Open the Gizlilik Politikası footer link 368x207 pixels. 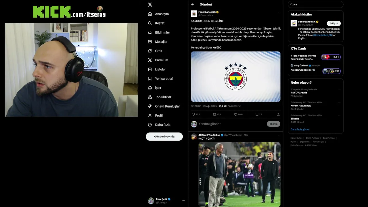[312, 138]
